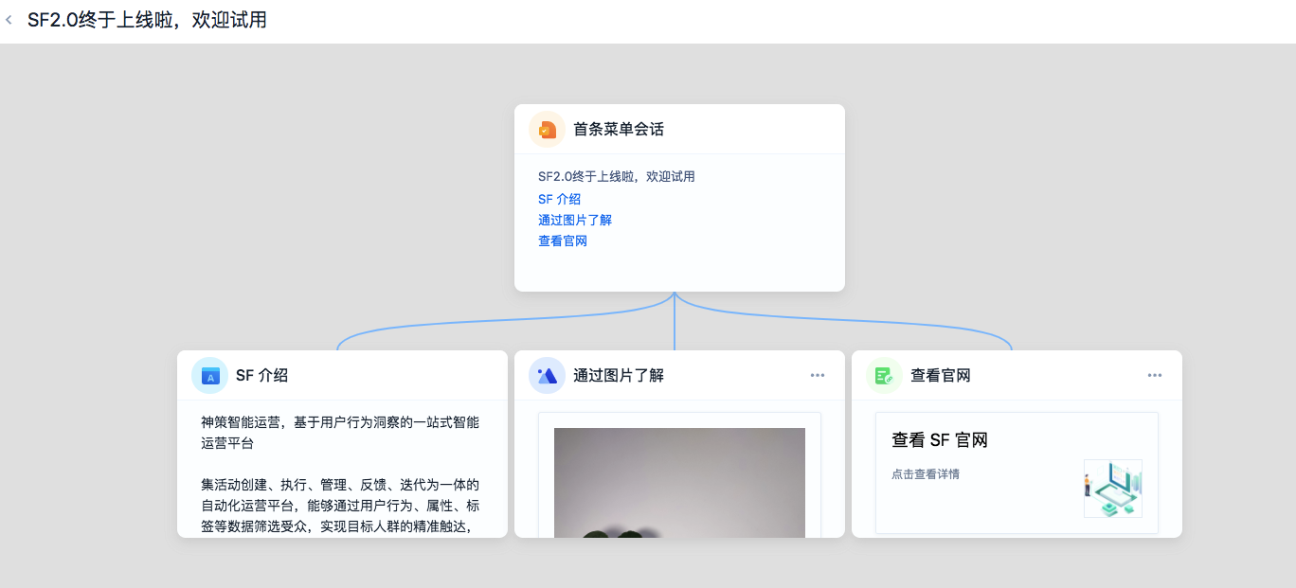This screenshot has width=1296, height=588.
Task: Click the 查看官网 link in first menu
Action: point(563,241)
